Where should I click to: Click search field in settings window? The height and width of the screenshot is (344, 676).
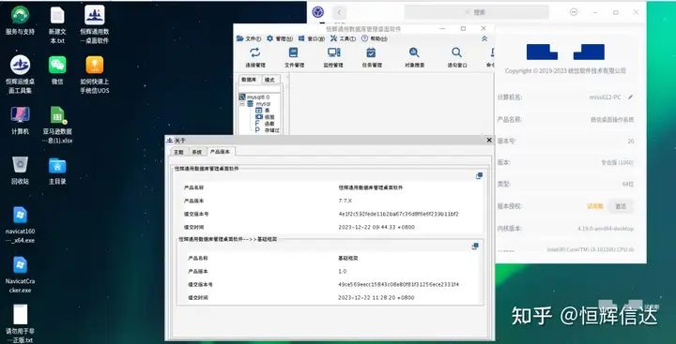477,12
